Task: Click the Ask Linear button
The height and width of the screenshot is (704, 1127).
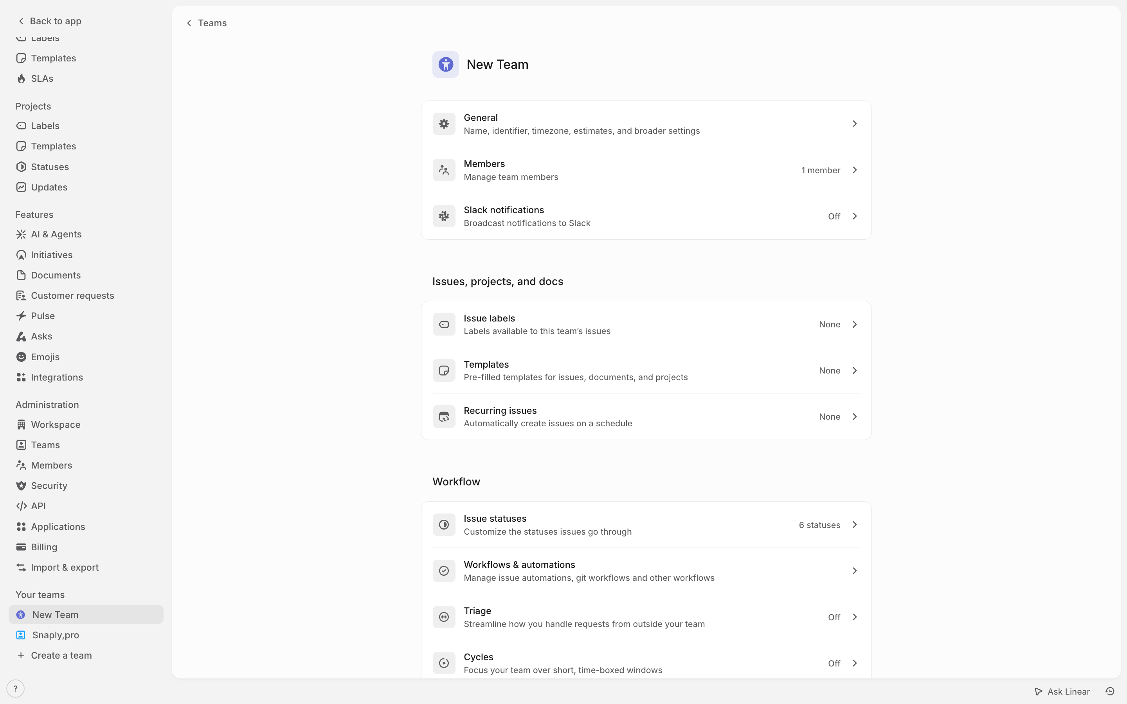Action: tap(1062, 691)
